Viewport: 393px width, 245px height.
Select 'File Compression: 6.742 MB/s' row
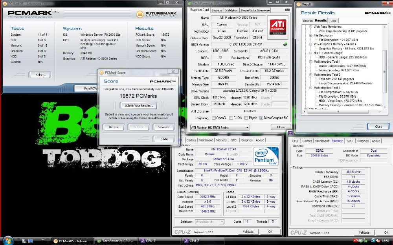(338, 92)
